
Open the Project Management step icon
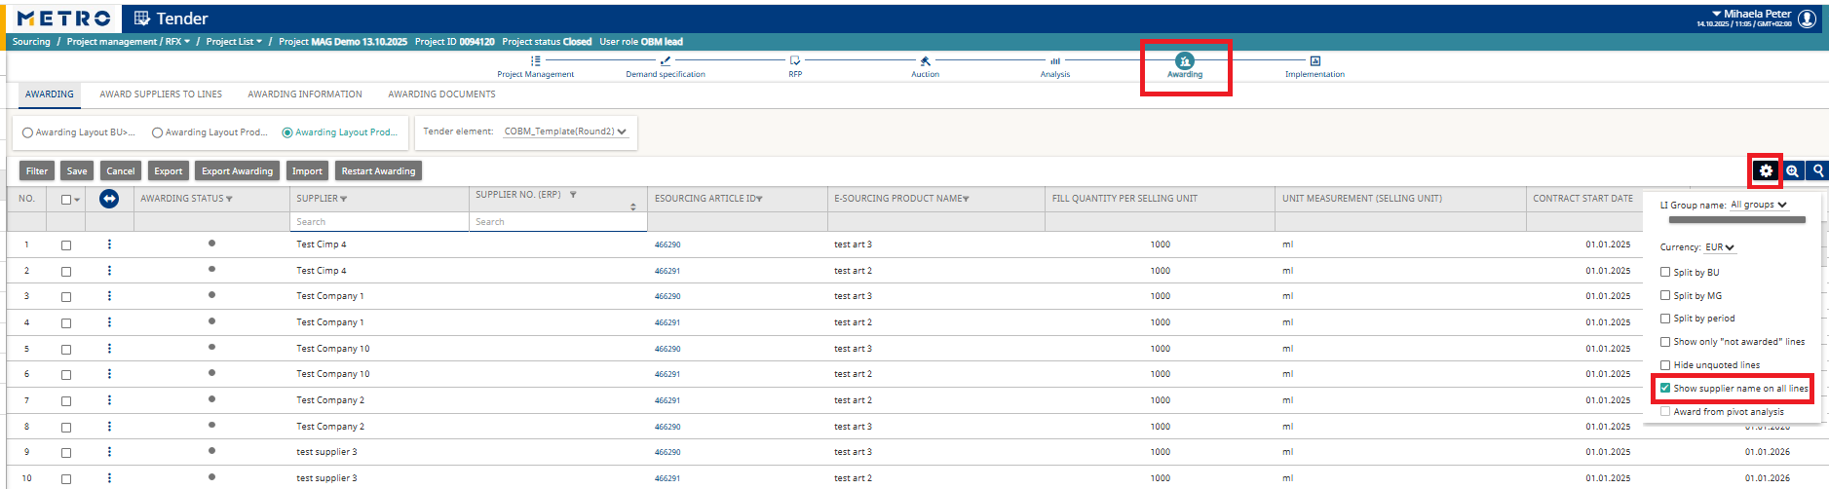[535, 60]
